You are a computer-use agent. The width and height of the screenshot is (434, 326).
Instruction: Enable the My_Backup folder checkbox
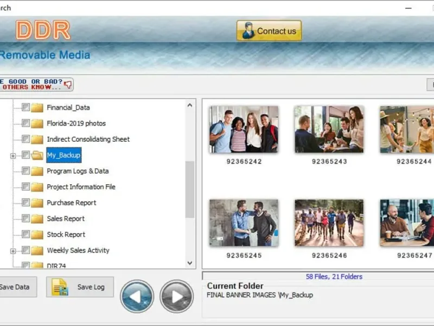coord(25,155)
